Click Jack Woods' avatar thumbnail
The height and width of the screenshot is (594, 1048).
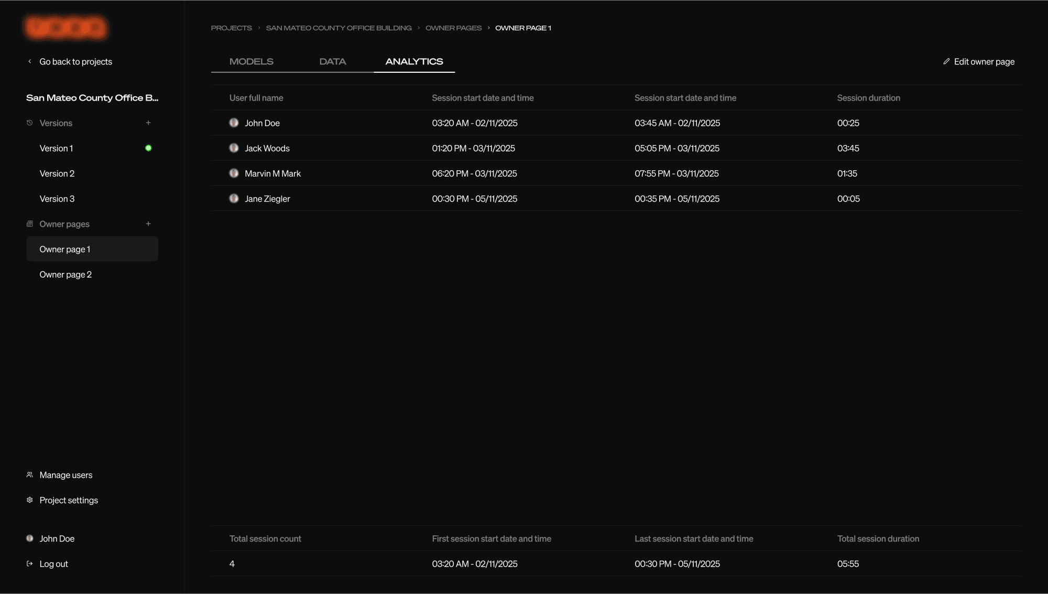pos(234,148)
